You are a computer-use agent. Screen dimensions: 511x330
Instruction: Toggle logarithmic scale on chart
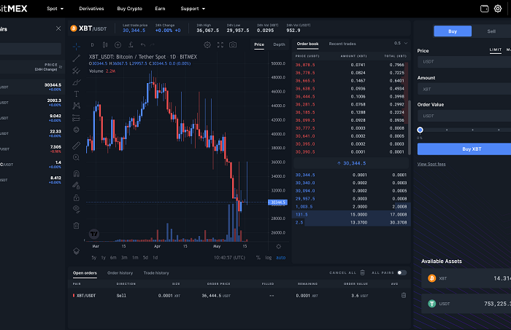click(x=268, y=257)
